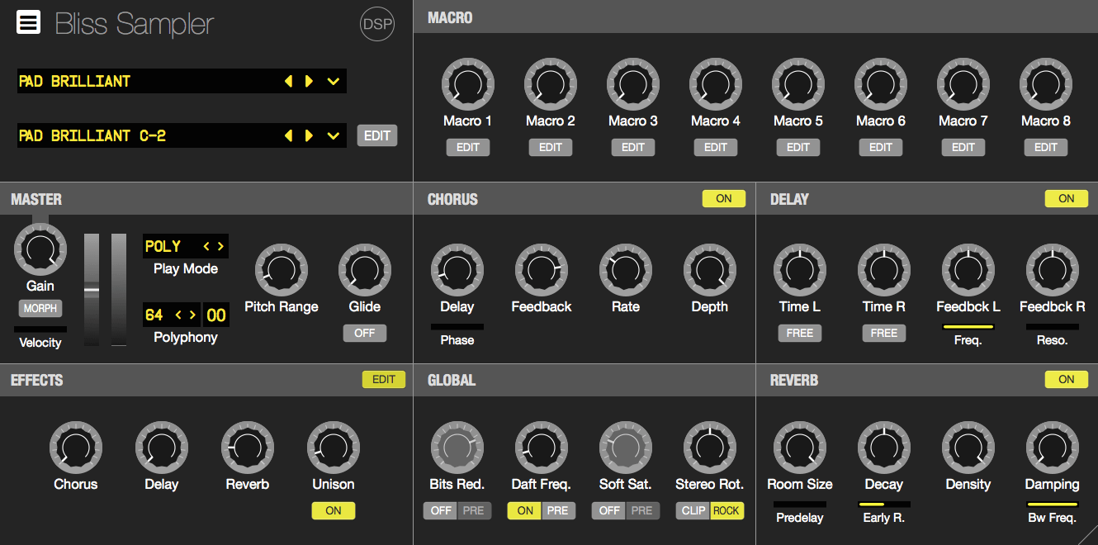Click the round DSP button
Viewport: 1098px width, 545px height.
377,24
